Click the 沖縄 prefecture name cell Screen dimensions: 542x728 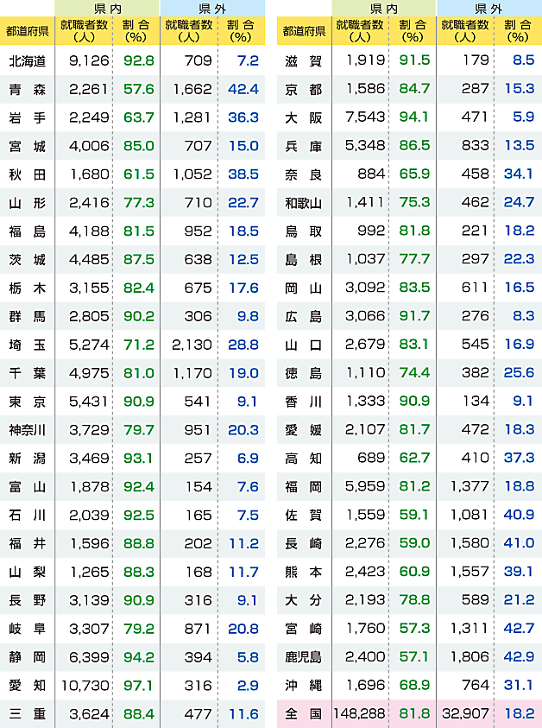(303, 686)
